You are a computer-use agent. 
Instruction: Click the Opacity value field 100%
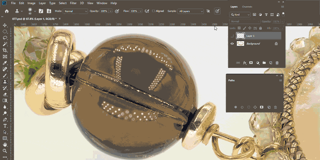104,11
